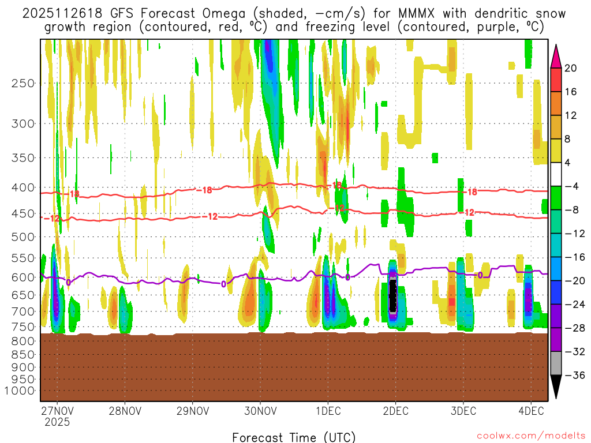Viewport: 591px width, 443px height.
Task: Select the 30NOV tick on the time axis
Action: pyautogui.click(x=260, y=411)
